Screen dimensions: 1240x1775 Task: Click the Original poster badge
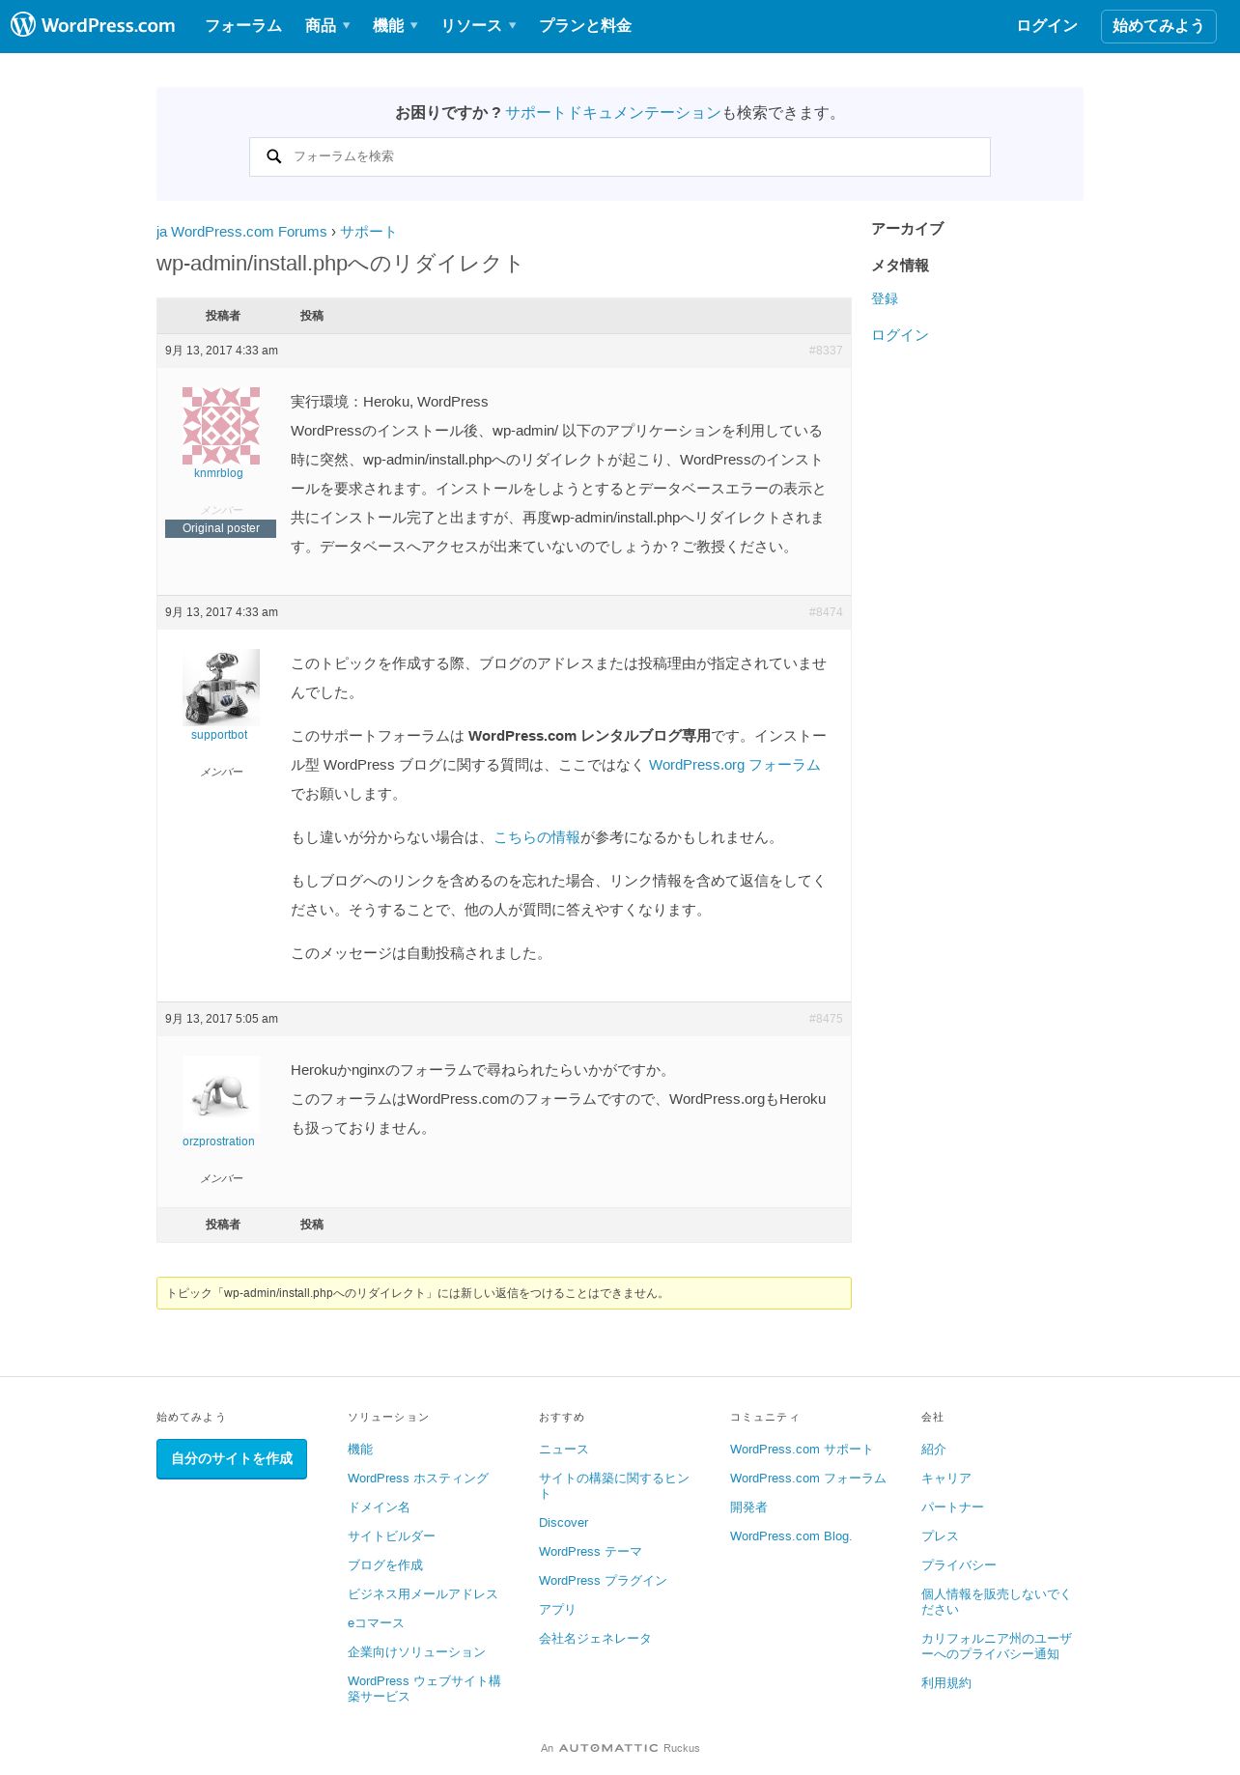click(x=220, y=528)
